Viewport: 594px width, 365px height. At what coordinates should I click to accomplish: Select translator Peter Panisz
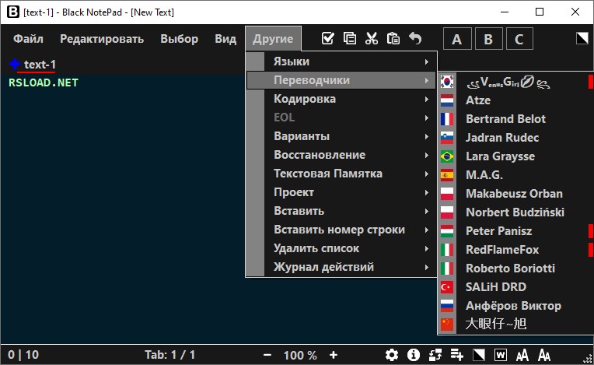(515, 231)
